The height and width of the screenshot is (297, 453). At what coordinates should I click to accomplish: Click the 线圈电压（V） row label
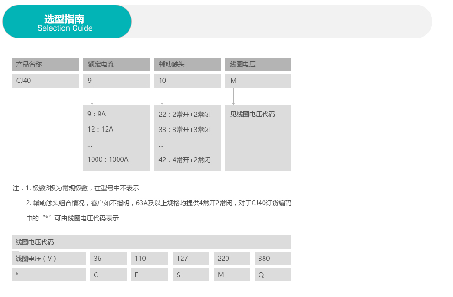coord(49,258)
